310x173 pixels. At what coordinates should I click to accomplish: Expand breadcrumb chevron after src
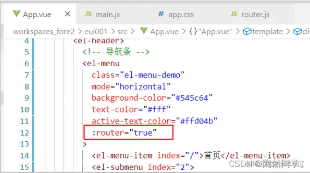coord(132,31)
